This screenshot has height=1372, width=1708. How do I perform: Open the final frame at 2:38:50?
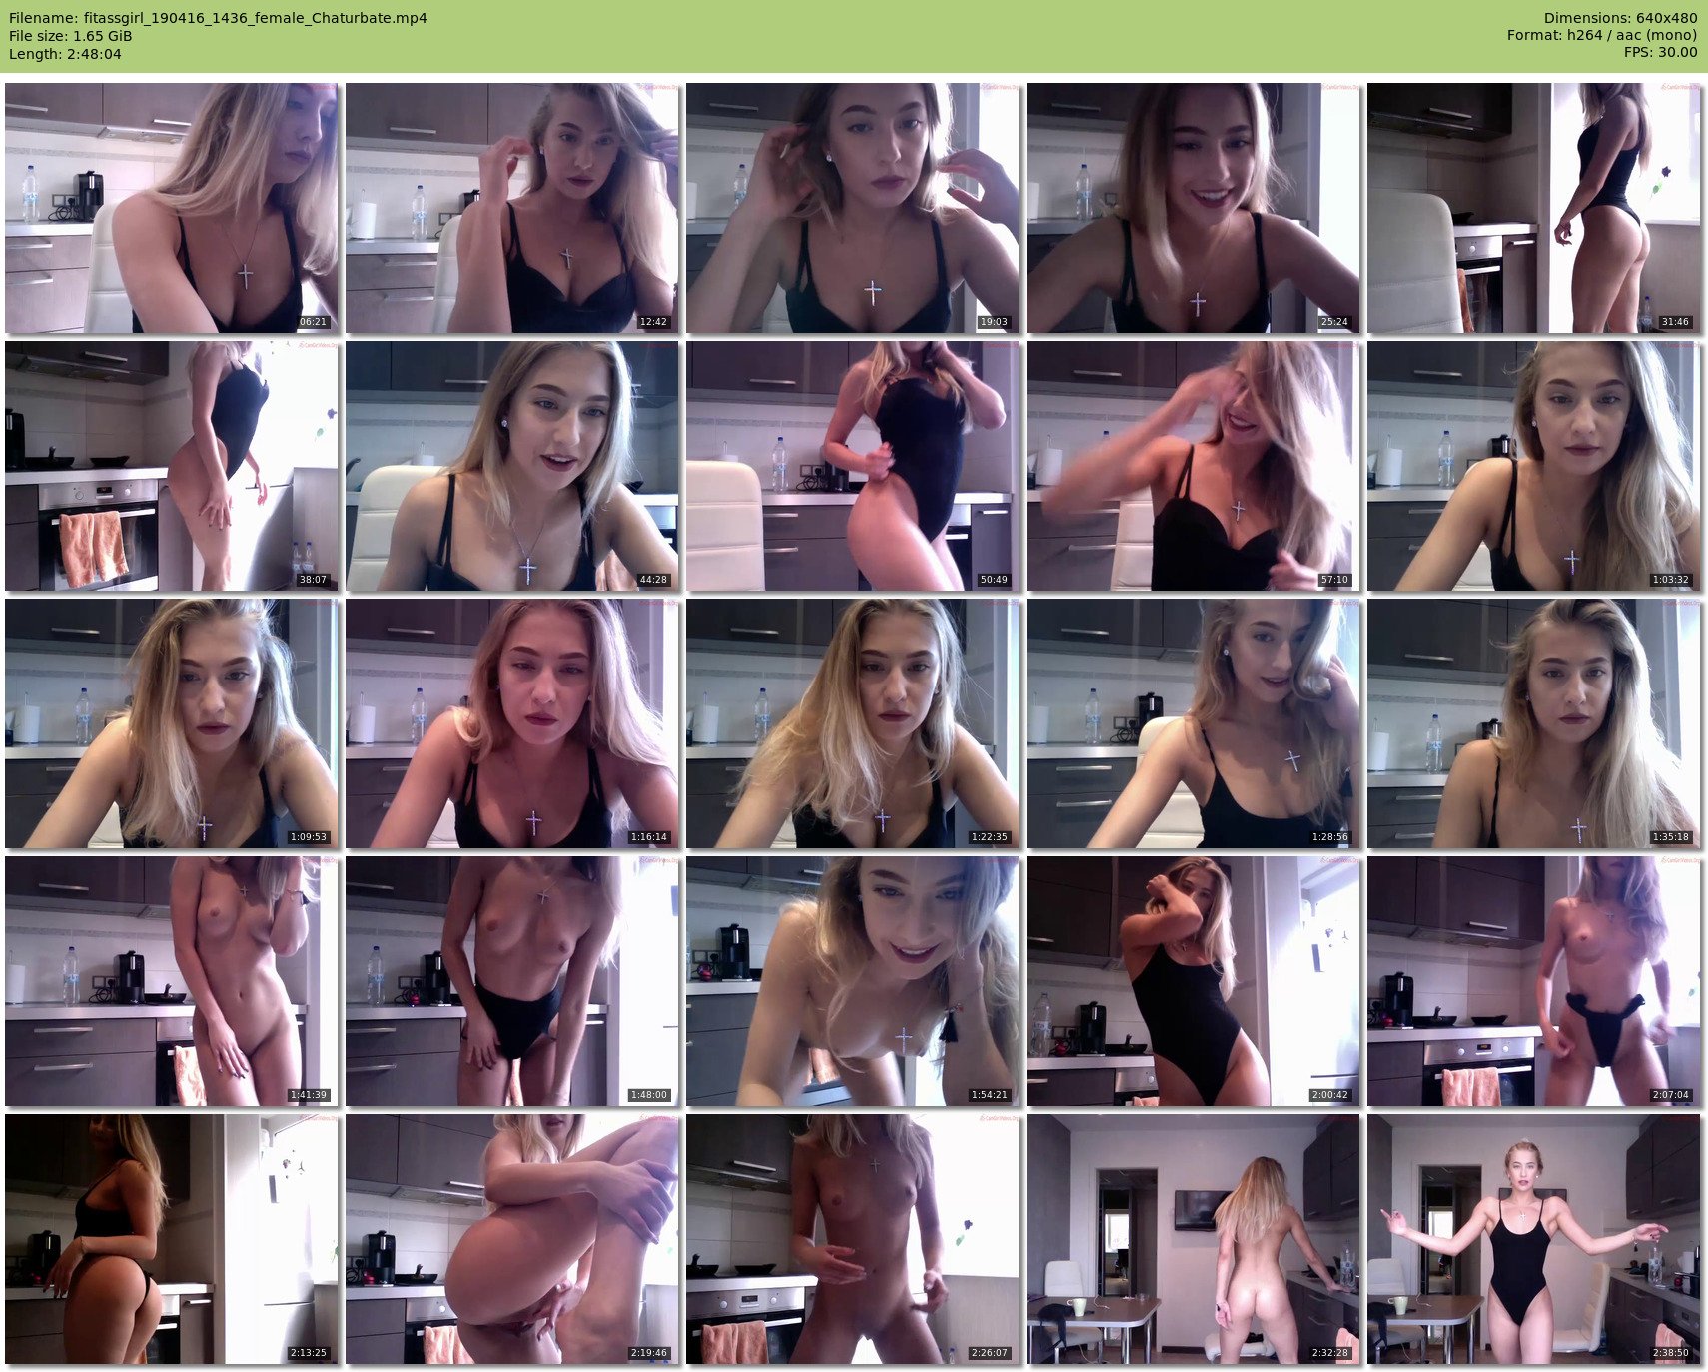[x=1534, y=1239]
